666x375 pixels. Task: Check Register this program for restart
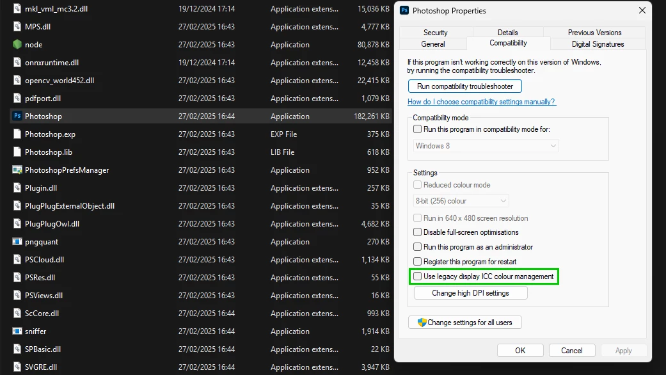418,262
